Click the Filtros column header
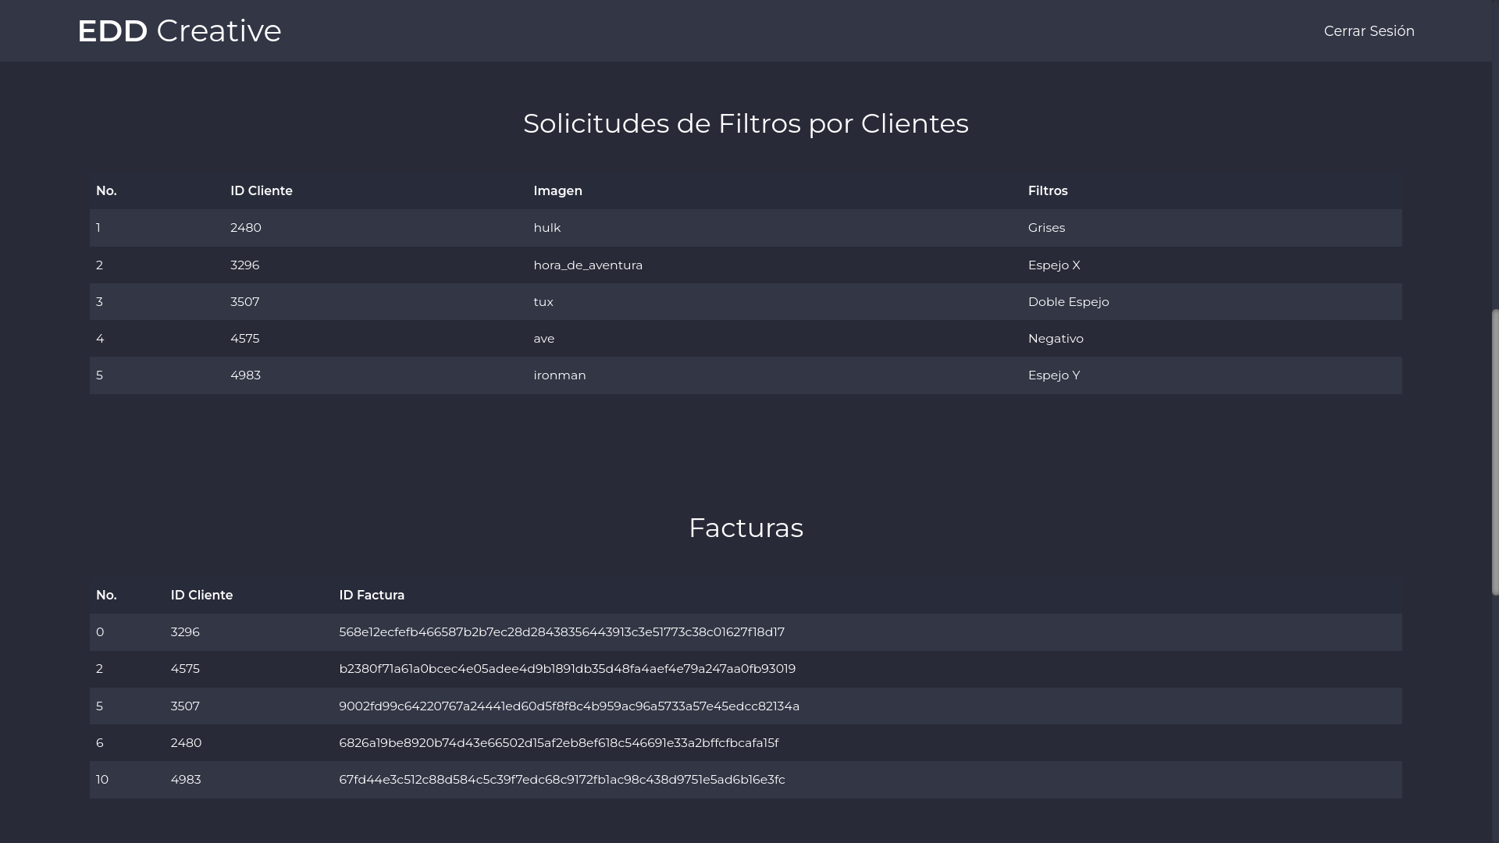Viewport: 1499px width, 843px height. 1047,191
